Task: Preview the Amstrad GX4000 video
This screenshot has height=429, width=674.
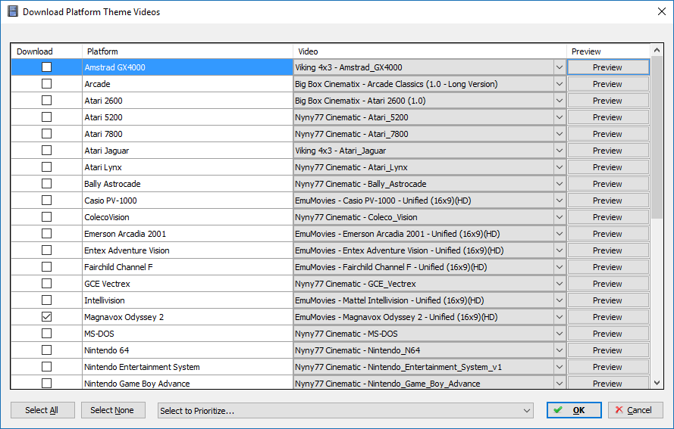Action: click(x=608, y=67)
